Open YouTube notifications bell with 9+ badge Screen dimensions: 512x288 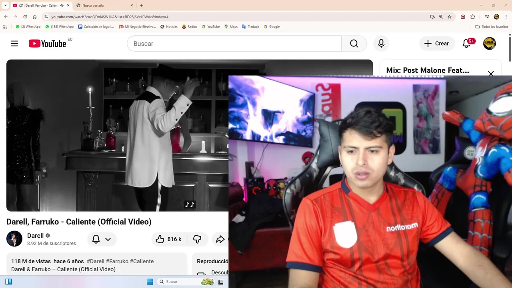(466, 44)
